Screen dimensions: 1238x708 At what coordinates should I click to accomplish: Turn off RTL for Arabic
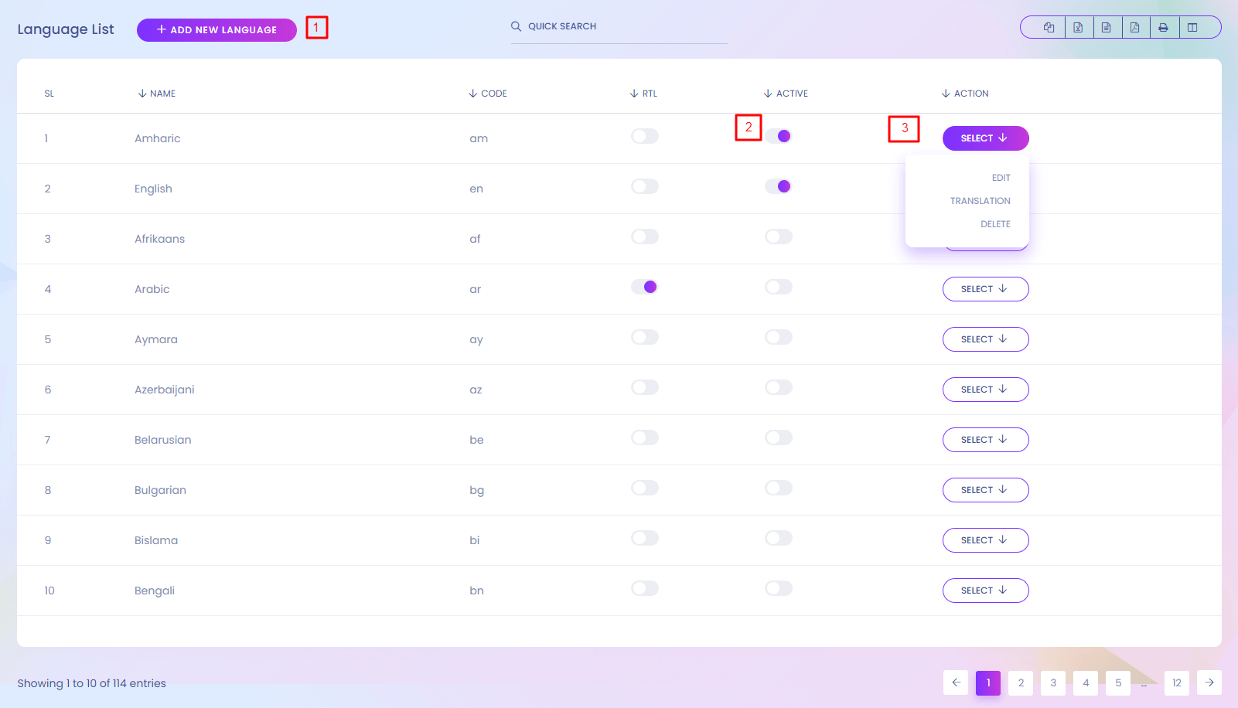coord(644,287)
